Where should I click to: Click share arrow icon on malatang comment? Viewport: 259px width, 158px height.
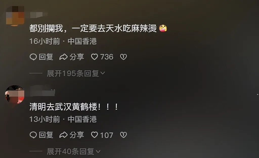coord(63,57)
